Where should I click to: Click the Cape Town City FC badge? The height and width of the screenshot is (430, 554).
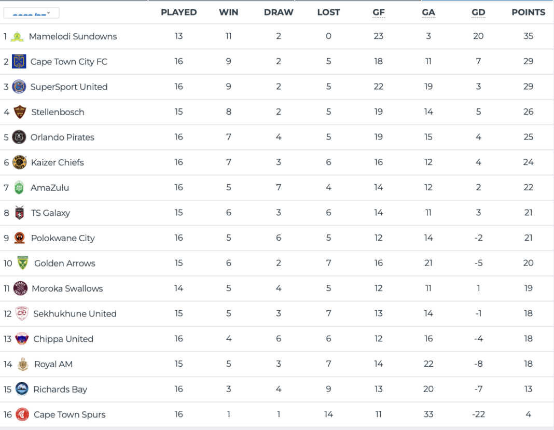pyautogui.click(x=19, y=62)
